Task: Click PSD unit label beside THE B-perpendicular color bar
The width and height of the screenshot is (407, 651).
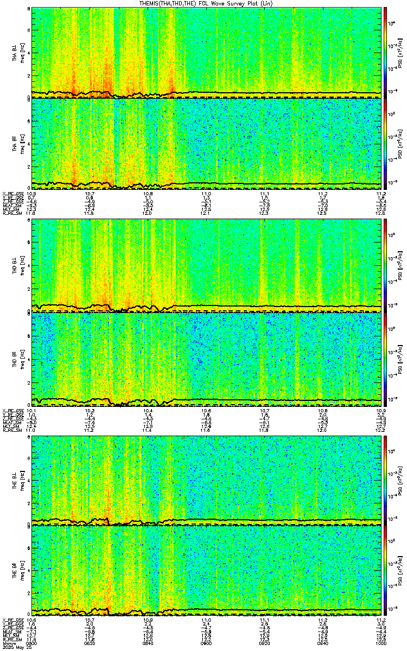Action: tap(399, 480)
